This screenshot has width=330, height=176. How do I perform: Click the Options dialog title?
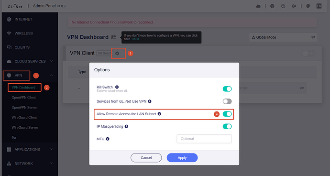(102, 70)
